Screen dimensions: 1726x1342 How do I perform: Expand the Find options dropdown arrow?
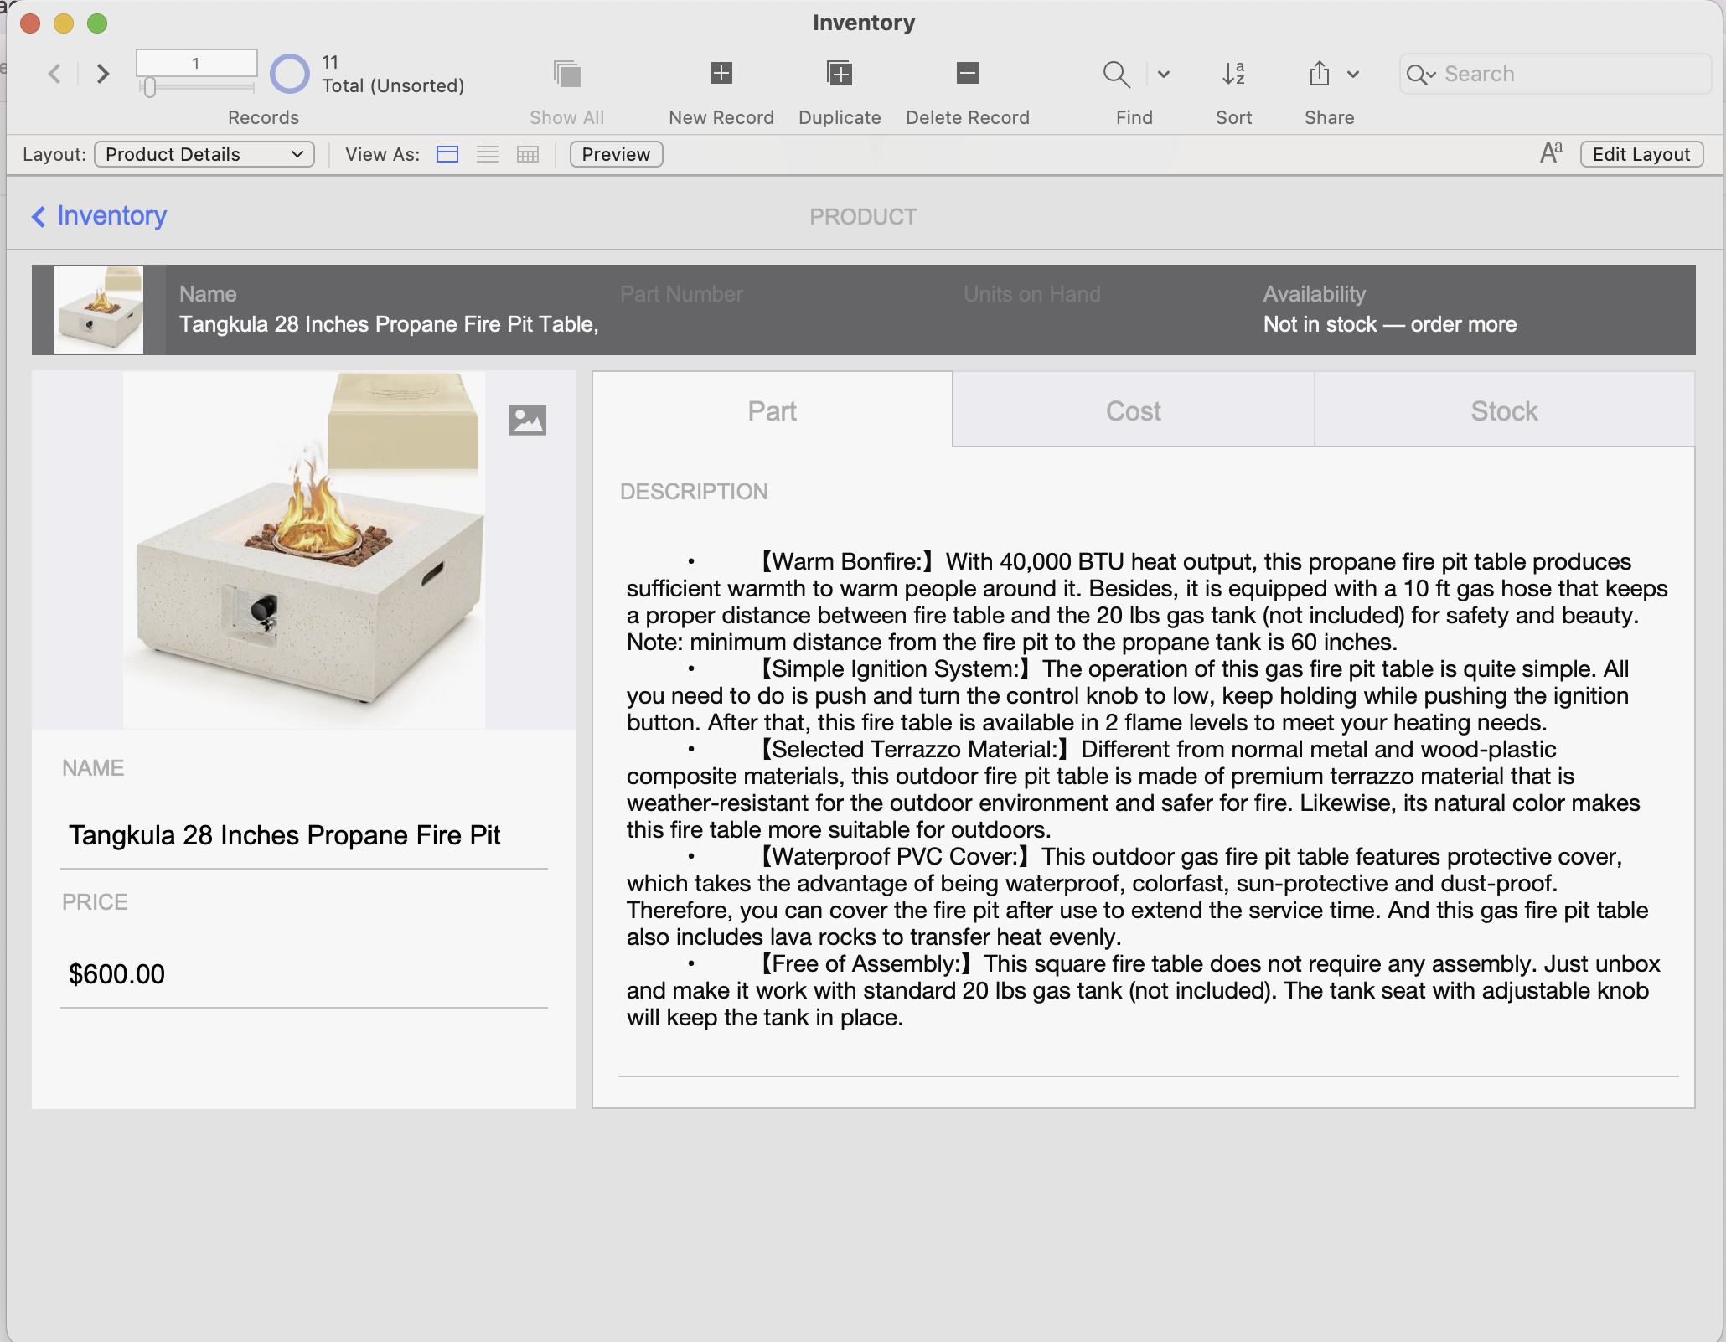[1164, 74]
